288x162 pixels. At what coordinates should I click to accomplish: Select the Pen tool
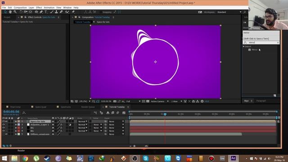pos(41,12)
